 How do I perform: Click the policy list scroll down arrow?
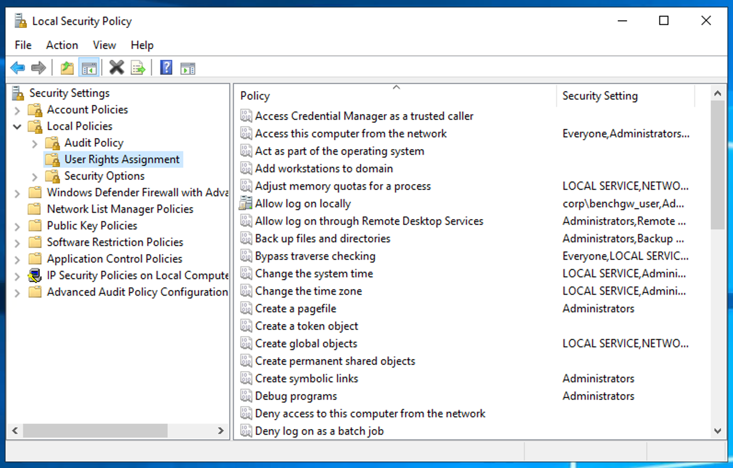(717, 431)
